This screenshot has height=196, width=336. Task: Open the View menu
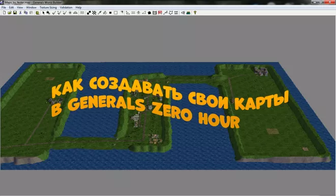point(20,7)
